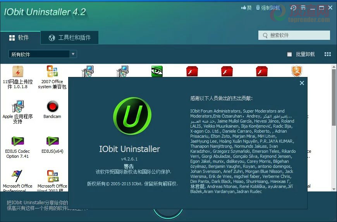
Task: Open 强制卸载 force uninstall
Action: 268,8
